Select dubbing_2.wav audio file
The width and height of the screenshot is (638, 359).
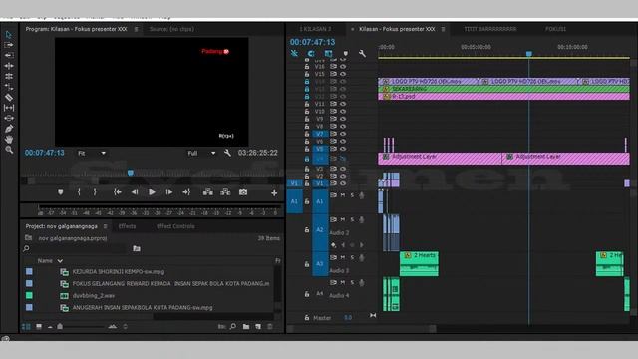click(x=94, y=296)
